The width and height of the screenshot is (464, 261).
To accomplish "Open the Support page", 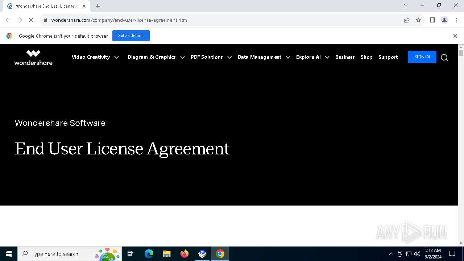I will point(388,57).
